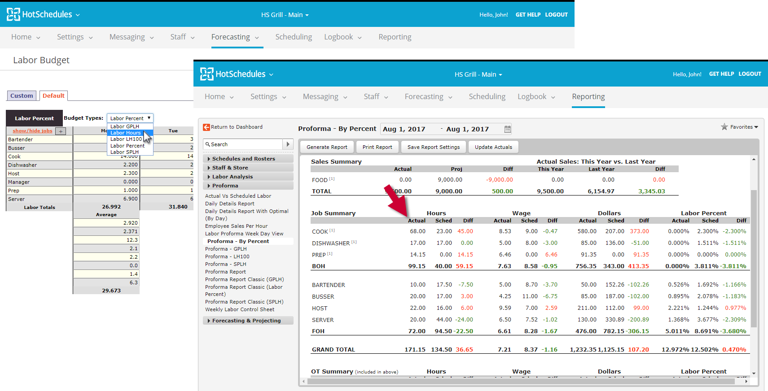Open the Reporting tab in the Reporting window
Image resolution: width=768 pixels, height=391 pixels.
588,96
